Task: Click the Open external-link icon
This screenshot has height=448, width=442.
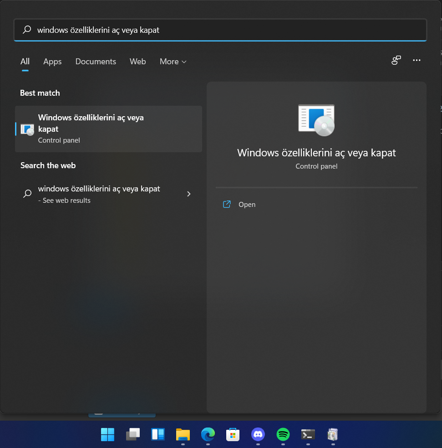Action: point(227,204)
